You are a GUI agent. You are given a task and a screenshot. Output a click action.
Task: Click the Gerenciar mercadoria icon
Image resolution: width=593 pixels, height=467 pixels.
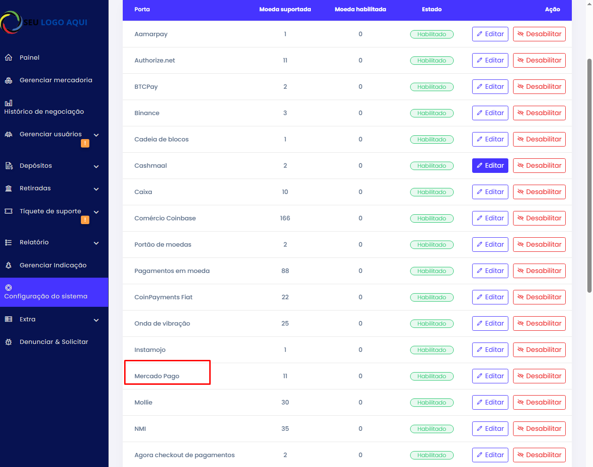(x=8, y=80)
